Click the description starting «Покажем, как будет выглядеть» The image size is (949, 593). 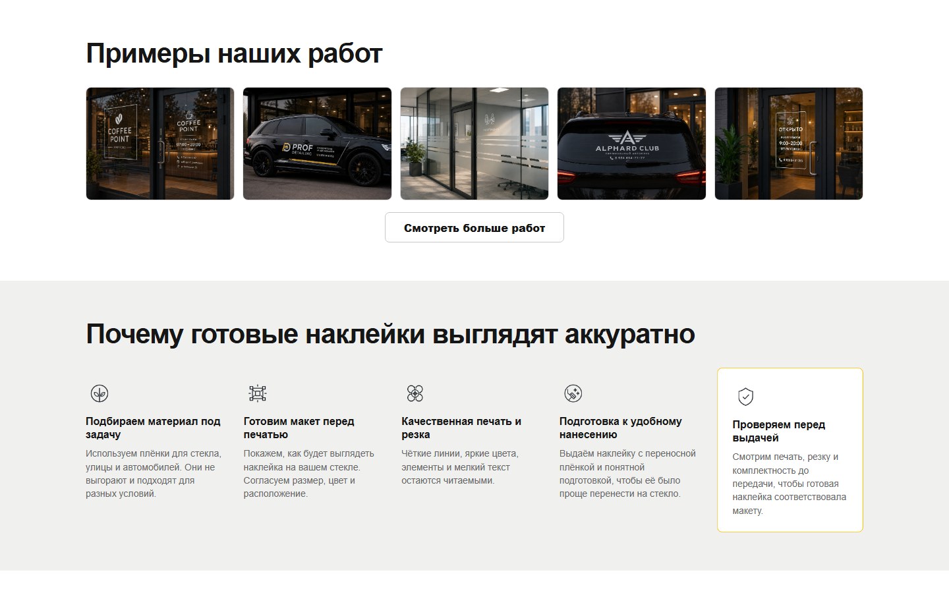point(309,474)
